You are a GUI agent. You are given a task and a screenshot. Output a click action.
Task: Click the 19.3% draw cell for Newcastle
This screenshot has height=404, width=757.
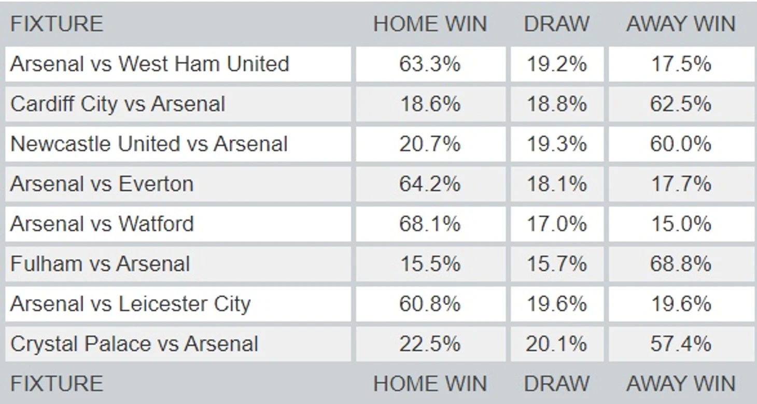pyautogui.click(x=557, y=144)
